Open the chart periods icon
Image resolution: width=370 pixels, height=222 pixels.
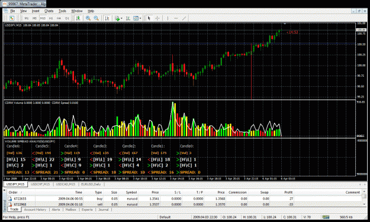[128, 18]
